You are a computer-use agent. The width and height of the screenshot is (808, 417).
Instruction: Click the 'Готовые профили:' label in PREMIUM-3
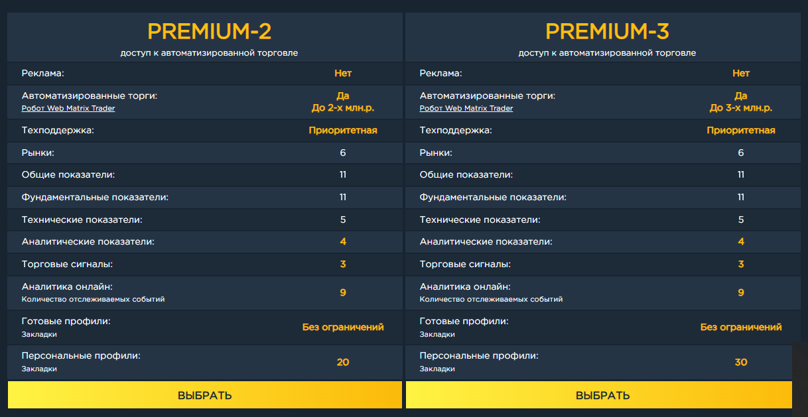(x=464, y=321)
